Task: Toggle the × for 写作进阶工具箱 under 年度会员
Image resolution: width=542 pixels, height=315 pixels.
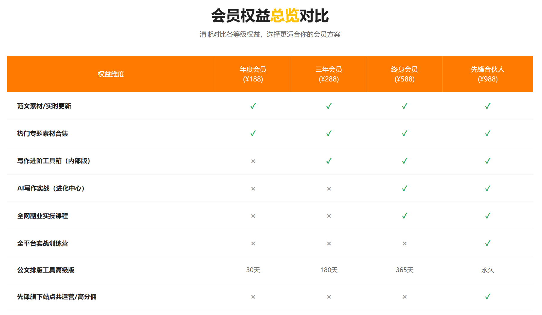Action: point(253,161)
